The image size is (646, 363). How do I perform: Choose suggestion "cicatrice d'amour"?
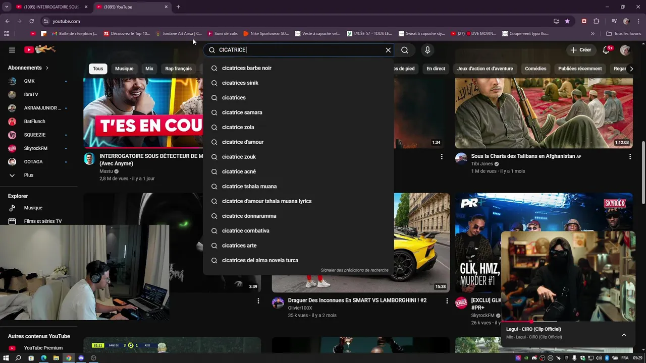point(298,142)
